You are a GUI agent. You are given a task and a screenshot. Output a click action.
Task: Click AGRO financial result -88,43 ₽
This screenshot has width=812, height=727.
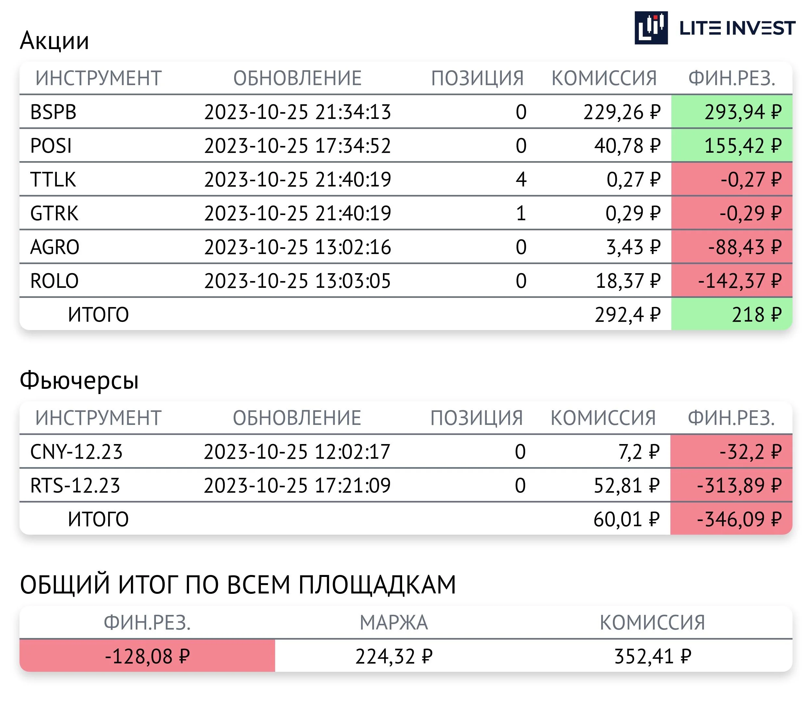click(732, 247)
